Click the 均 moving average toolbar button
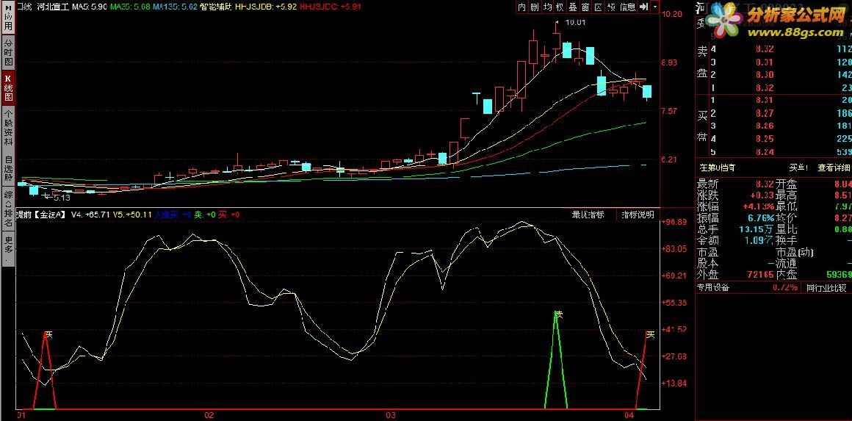 pyautogui.click(x=547, y=7)
